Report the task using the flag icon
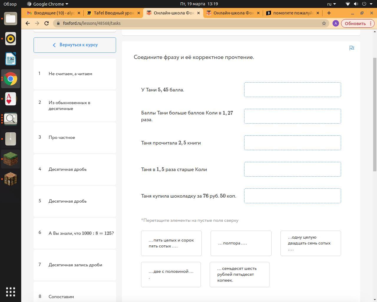This screenshot has height=302, width=377. click(352, 48)
